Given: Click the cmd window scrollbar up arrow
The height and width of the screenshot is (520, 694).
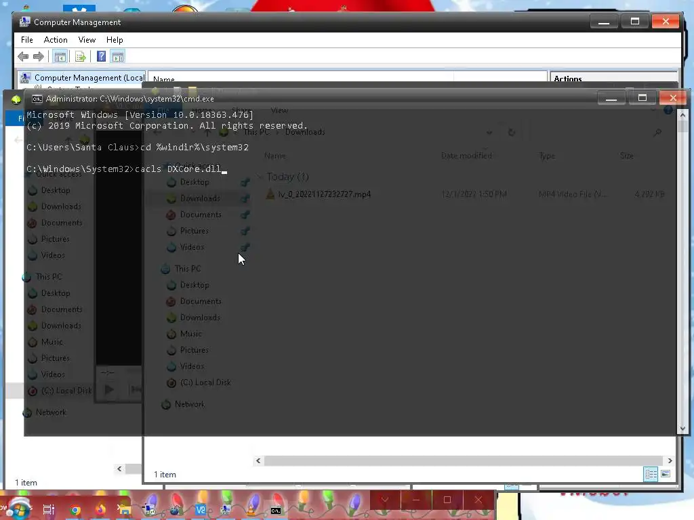Looking at the screenshot, I should [682, 115].
